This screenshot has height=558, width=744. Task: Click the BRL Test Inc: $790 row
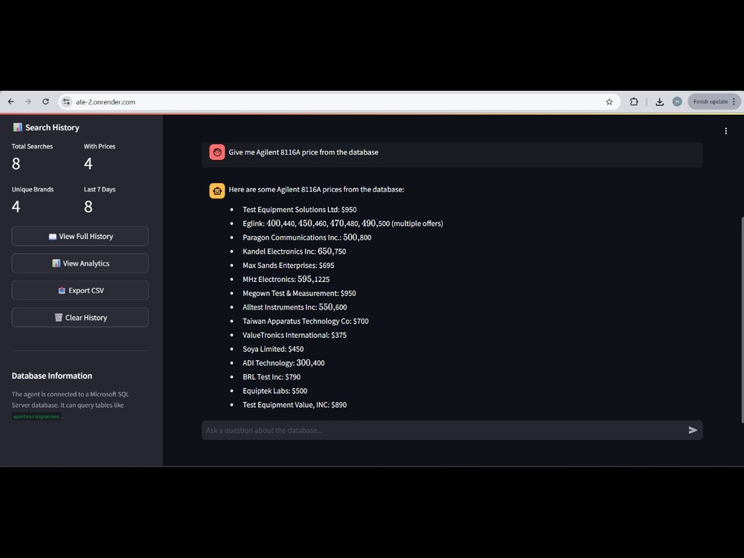pyautogui.click(x=272, y=376)
